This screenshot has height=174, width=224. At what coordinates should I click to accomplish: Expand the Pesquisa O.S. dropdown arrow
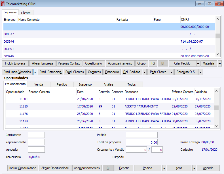(200, 72)
